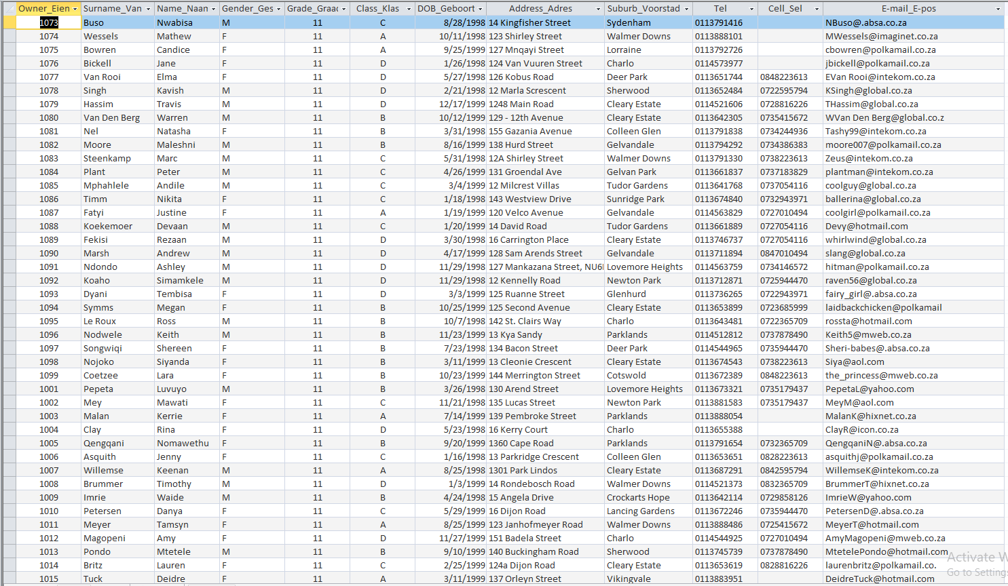Open the Owner_Eien column filter dropdown
This screenshot has height=586, width=1008.
pyautogui.click(x=75, y=9)
